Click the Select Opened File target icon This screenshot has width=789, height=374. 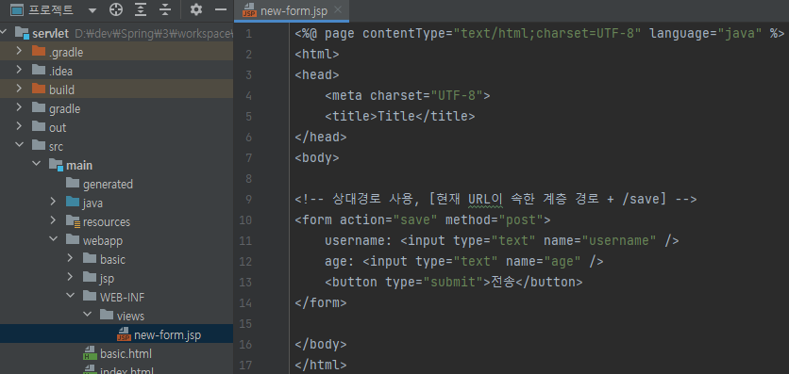pyautogui.click(x=116, y=9)
